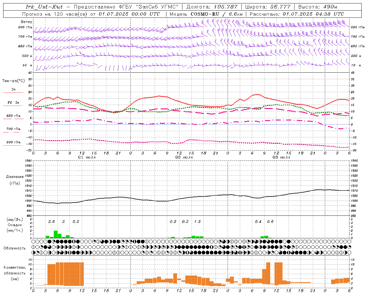The height and width of the screenshot is (293, 366).
Task: Click the 02 июля date label
Action: [184, 157]
